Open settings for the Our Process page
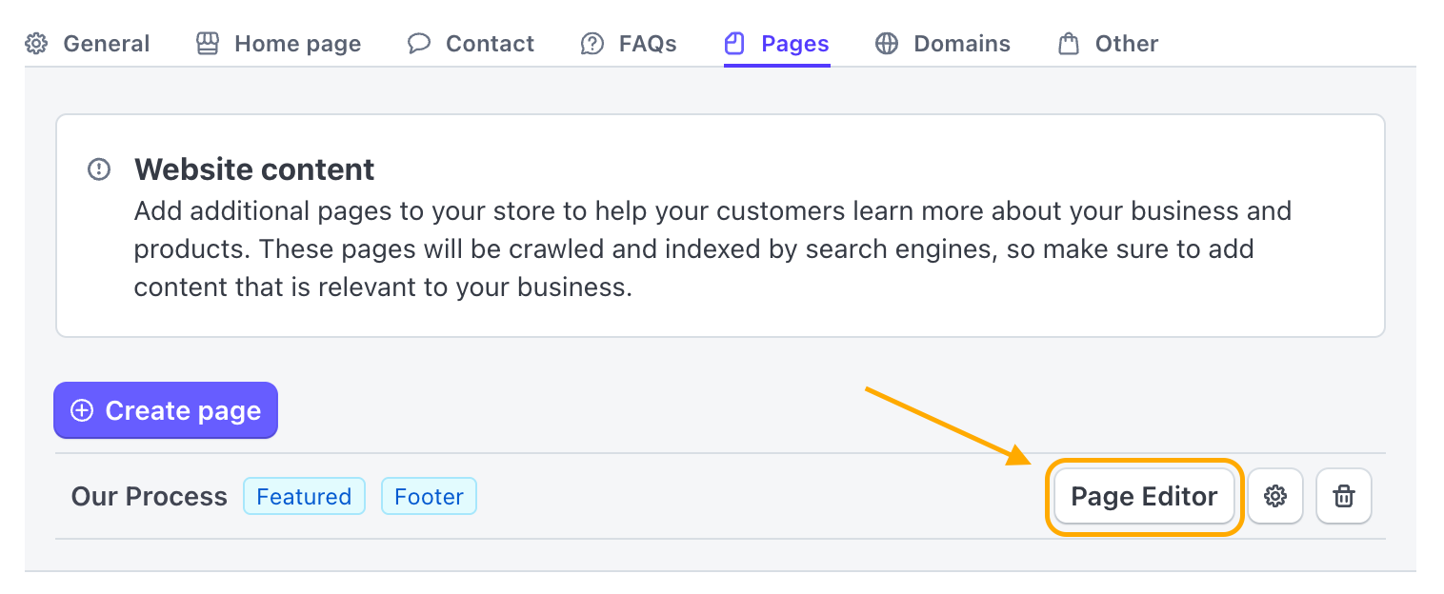This screenshot has height=594, width=1444. coord(1275,495)
